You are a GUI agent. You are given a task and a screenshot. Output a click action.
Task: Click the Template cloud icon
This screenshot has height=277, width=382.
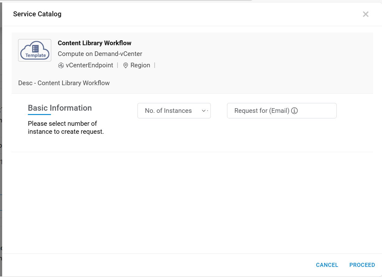point(35,50)
